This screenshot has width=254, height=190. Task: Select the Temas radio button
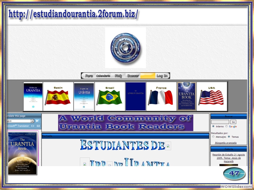229,137
